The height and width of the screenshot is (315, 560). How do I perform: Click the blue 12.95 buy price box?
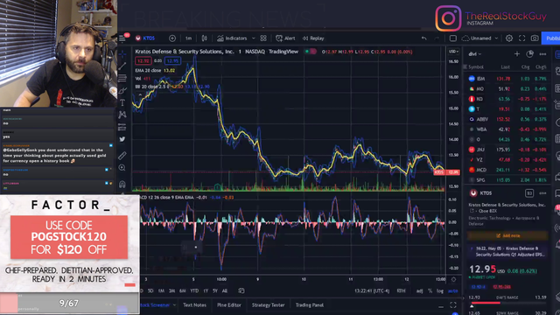click(x=172, y=61)
